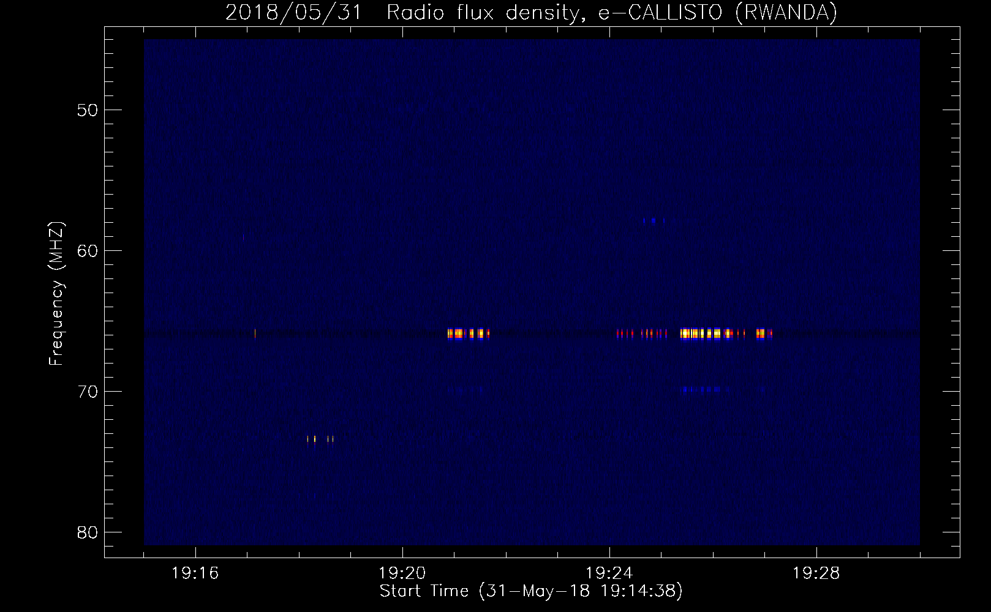Image resolution: width=991 pixels, height=612 pixels.
Task: Click the 'Start Time (31-May-18 19:14:38)' label
Action: click(531, 591)
